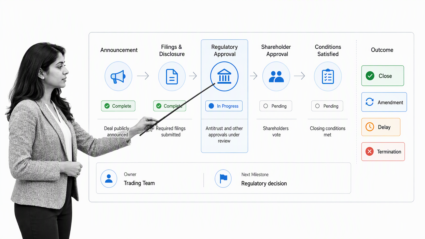Viewport: 425px width, 239px height.
Task: Click the Complete status badge under Announcement
Action: point(118,106)
